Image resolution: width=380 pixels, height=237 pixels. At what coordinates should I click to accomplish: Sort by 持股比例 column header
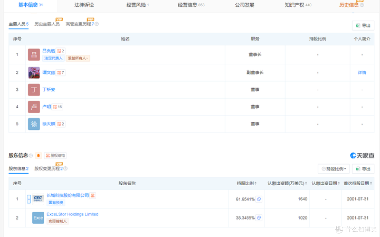[246, 183]
